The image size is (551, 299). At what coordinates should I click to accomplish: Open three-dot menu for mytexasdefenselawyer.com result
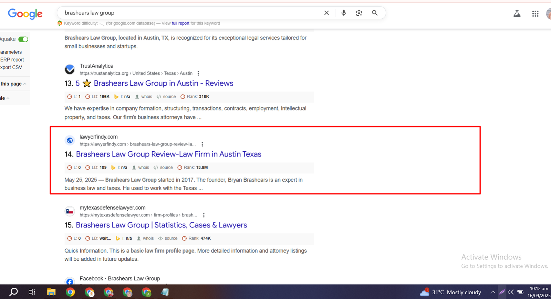click(204, 215)
